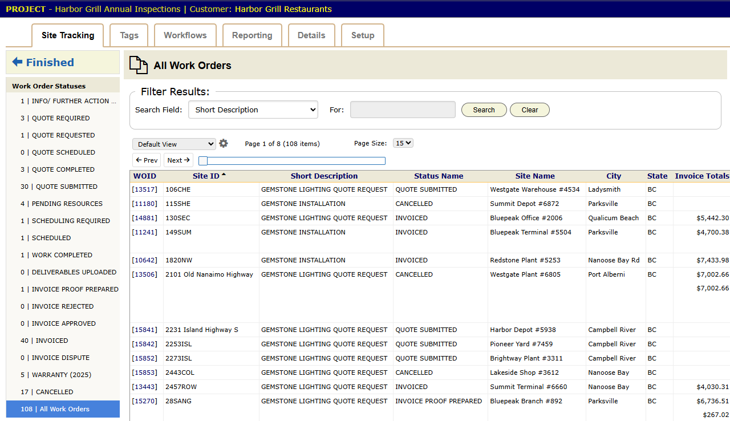
Task: Click the blue back arrow beside Finished
Action: coord(17,62)
